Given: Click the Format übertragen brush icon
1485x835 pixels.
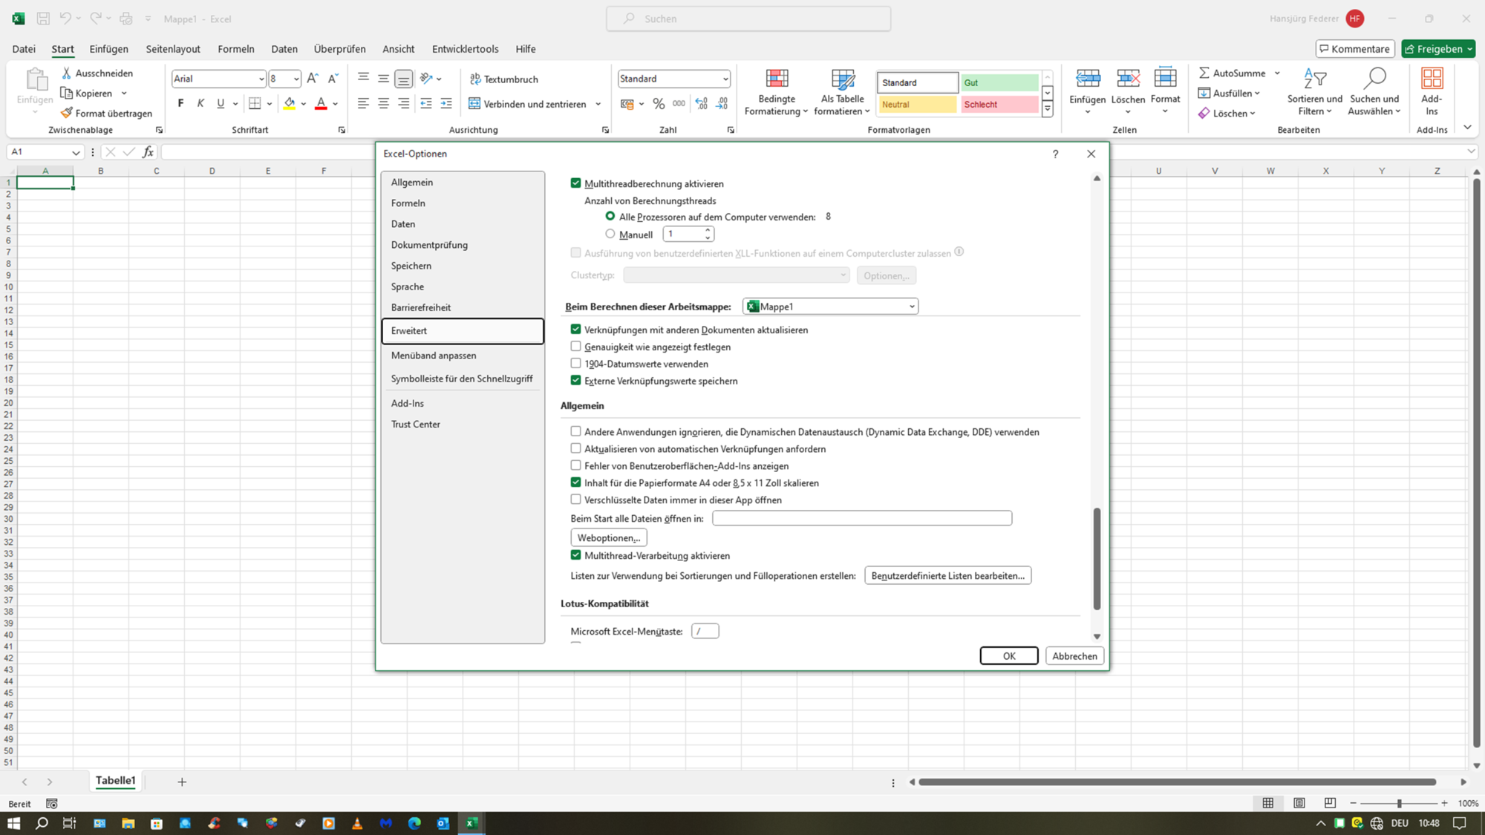Looking at the screenshot, I should point(67,113).
